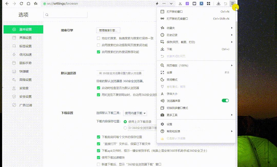277x167 pixels.
Task: Toggle the 浏览器声音 switch off
Action: pos(225,101)
